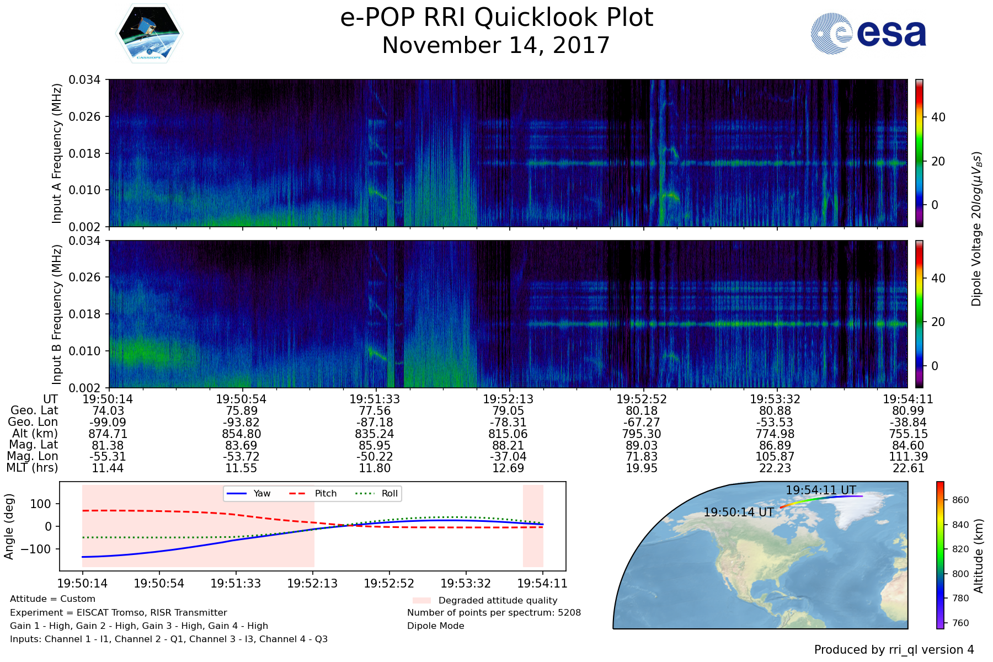This screenshot has height=662, width=993.
Task: Click the Angle (deg) axis label
Action: (x=9, y=526)
